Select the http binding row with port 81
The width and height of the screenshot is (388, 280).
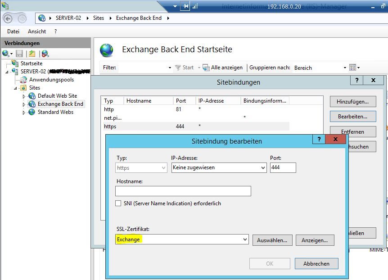pyautogui.click(x=195, y=109)
